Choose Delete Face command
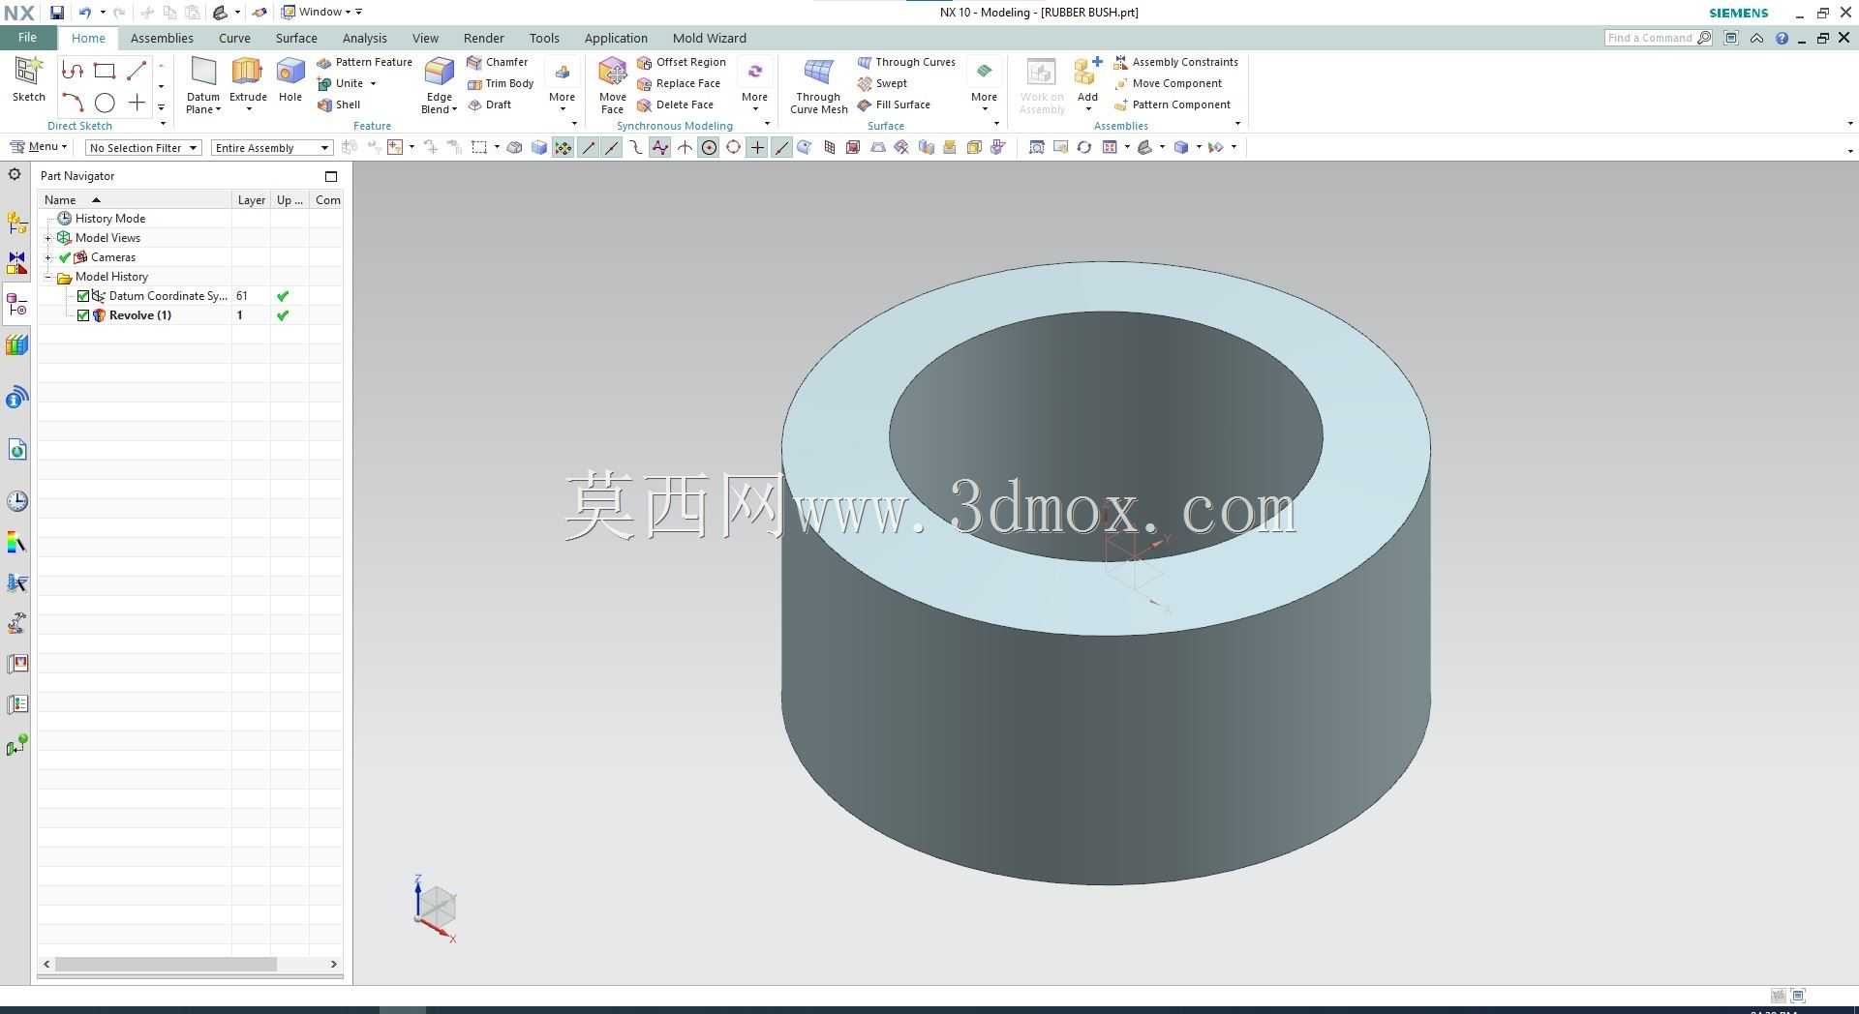Screen dimensions: 1859x1014 point(675,104)
